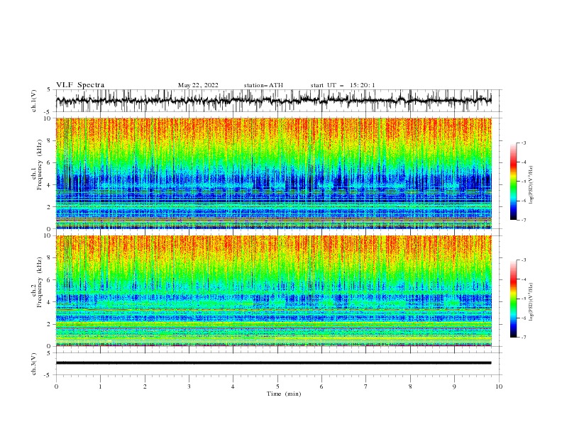Viewport: 562px width, 434px height.
Task: Click the "-7" tick on ch.1 colorbar
Action: pos(524,220)
